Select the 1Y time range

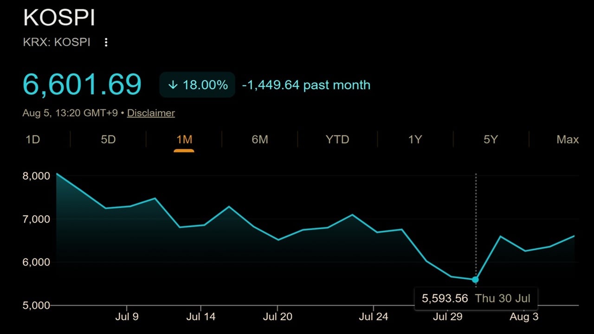(x=415, y=139)
